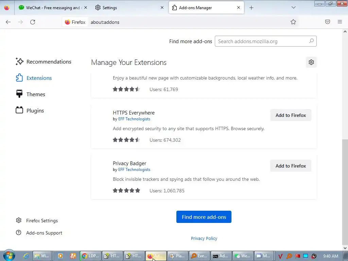Close the WeChat tab
This screenshot has width=348, height=261.
coord(86,7)
